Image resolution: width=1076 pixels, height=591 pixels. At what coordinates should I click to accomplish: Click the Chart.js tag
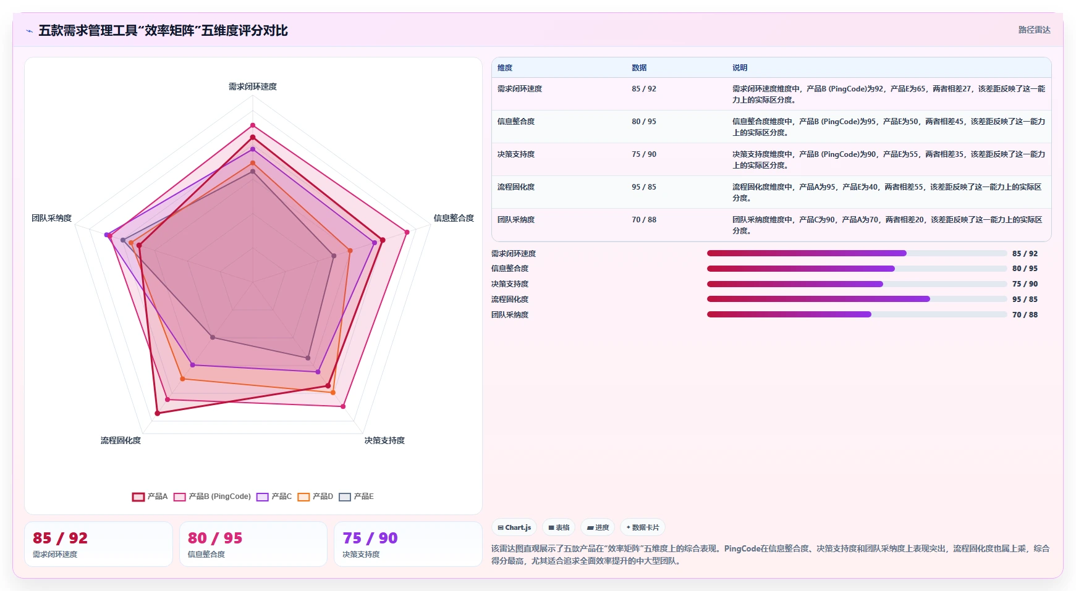click(514, 527)
